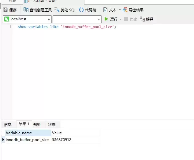Open Code Snippet (代码段) parentheses icon
The height and width of the screenshot is (160, 194).
81,10
